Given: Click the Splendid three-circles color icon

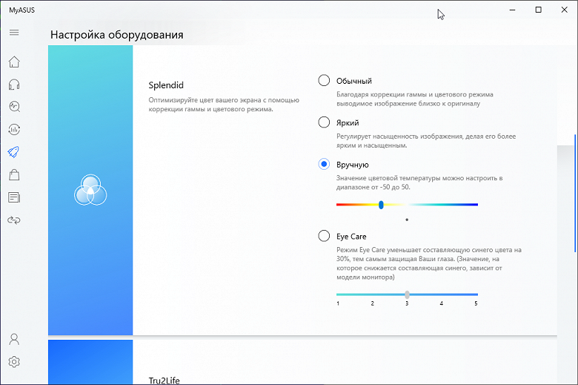Looking at the screenshot, I should click(90, 190).
